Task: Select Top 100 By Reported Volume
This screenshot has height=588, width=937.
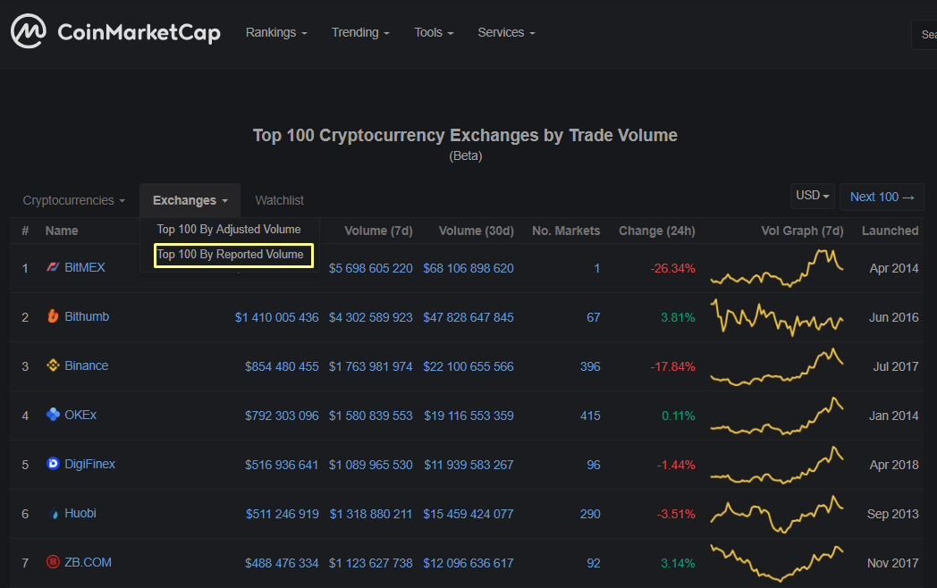Action: (232, 255)
